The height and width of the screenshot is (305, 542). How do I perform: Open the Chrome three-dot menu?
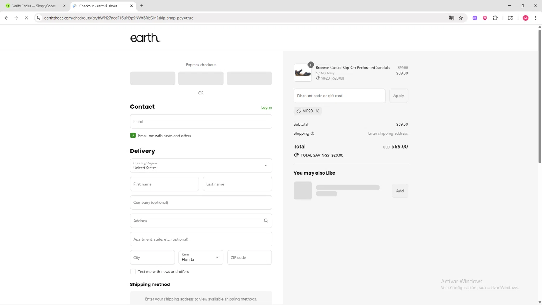tap(535, 18)
